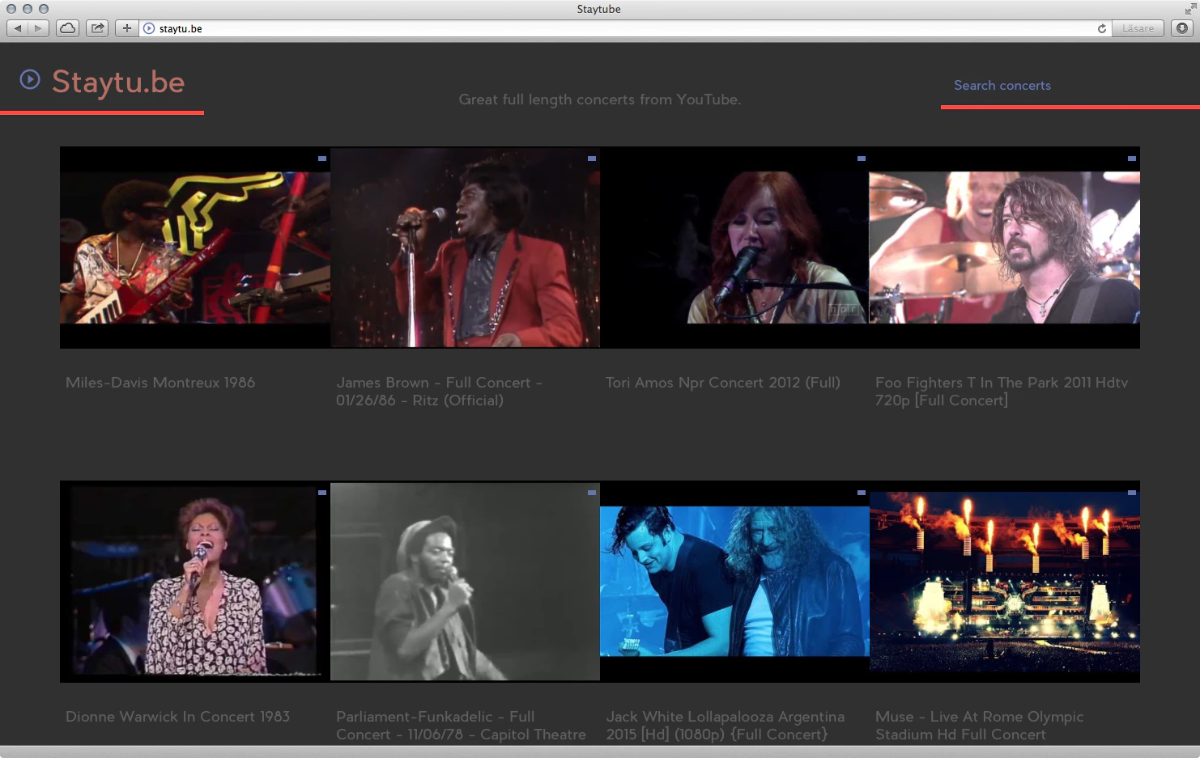Click the small blue marker on Jack White thumbnail
This screenshot has width=1200, height=758.
tap(862, 493)
